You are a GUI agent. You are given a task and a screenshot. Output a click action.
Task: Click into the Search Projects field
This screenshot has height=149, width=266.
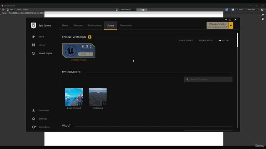coord(208,79)
